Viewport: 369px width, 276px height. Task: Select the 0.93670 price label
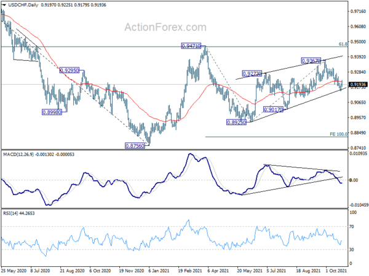(x=311, y=61)
